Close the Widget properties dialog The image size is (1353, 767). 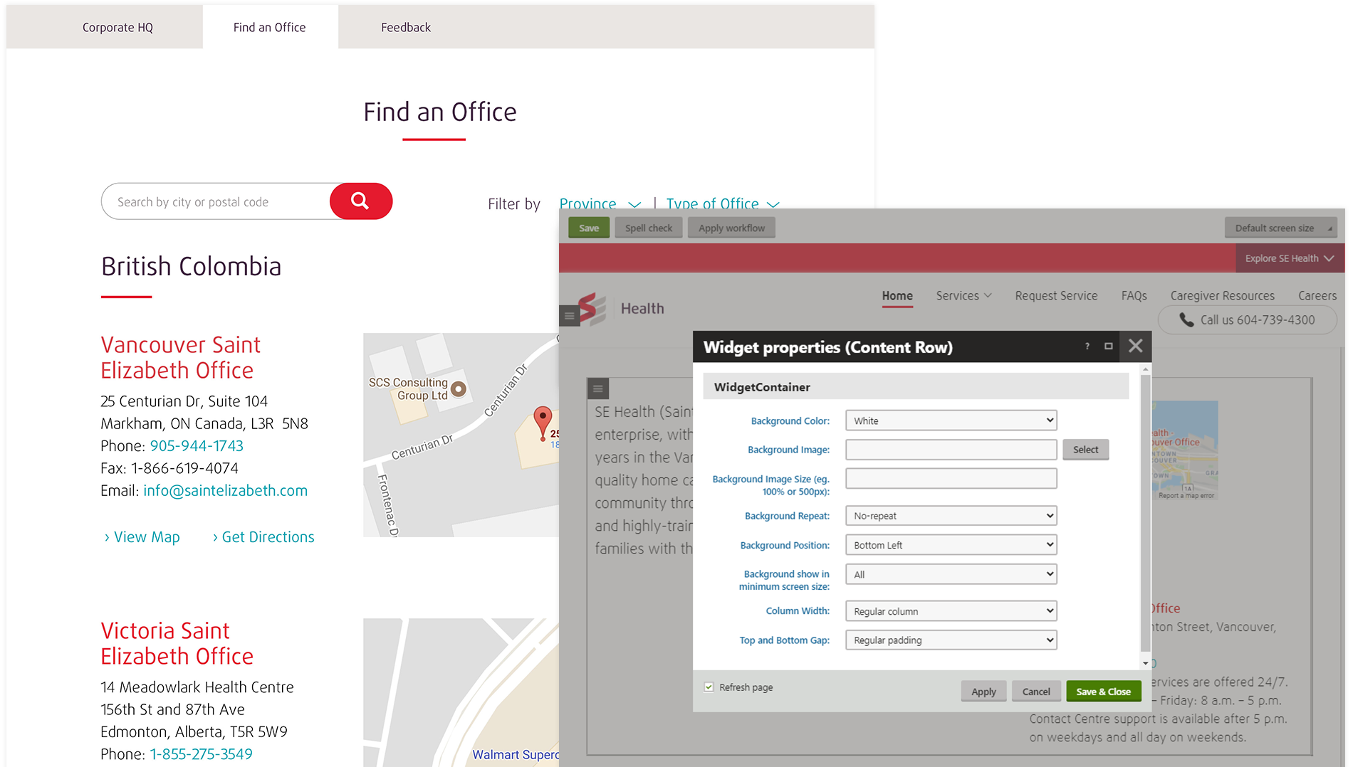pyautogui.click(x=1135, y=347)
